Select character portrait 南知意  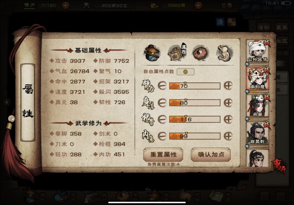257,78
